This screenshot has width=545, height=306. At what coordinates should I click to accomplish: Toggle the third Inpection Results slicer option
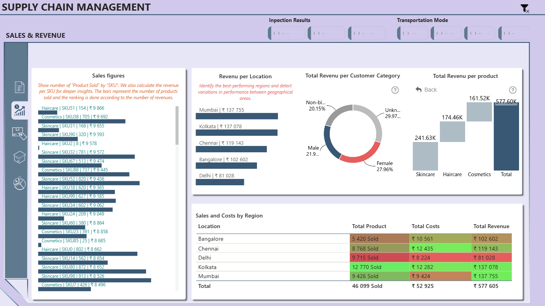pyautogui.click(x=366, y=33)
